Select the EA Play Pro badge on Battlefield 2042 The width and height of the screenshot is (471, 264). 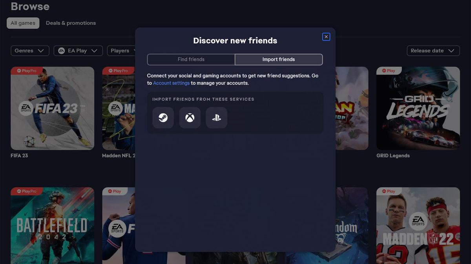click(26, 191)
